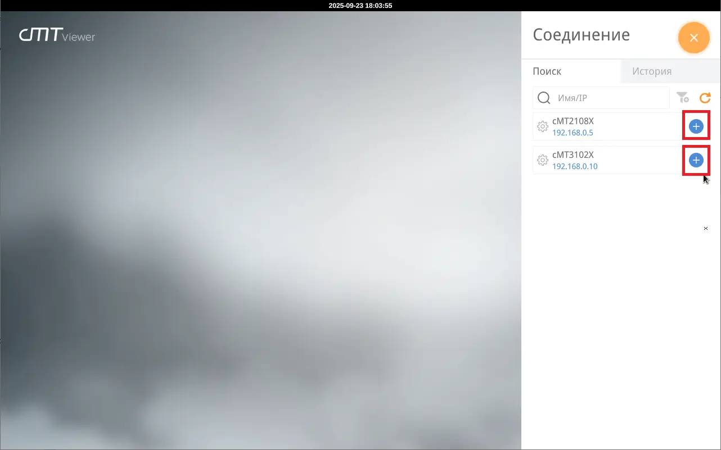Select the cMT3102X device name

point(573,154)
